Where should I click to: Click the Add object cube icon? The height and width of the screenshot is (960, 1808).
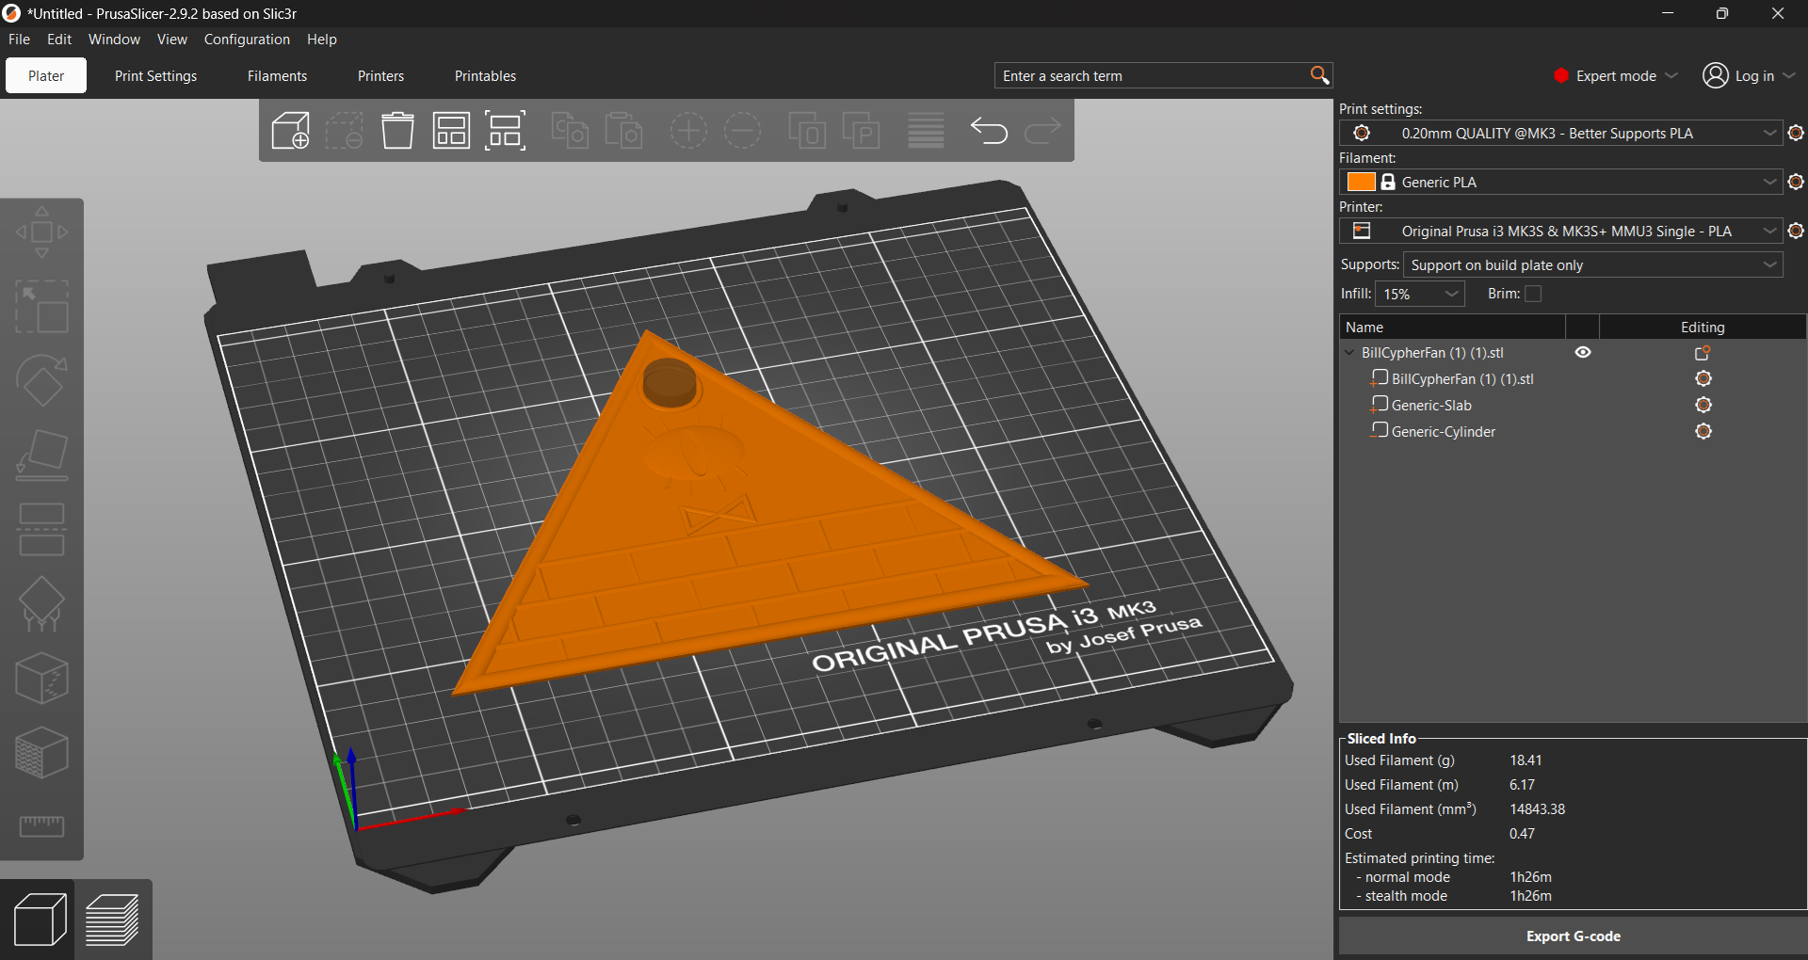pos(290,131)
